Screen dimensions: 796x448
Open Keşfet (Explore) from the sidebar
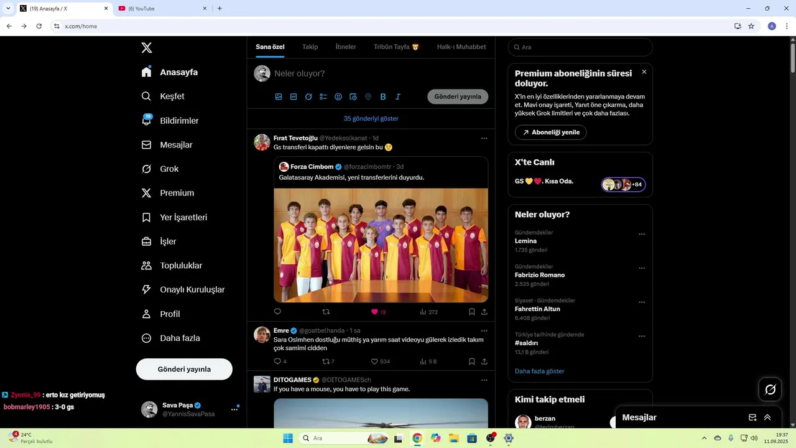coord(164,96)
